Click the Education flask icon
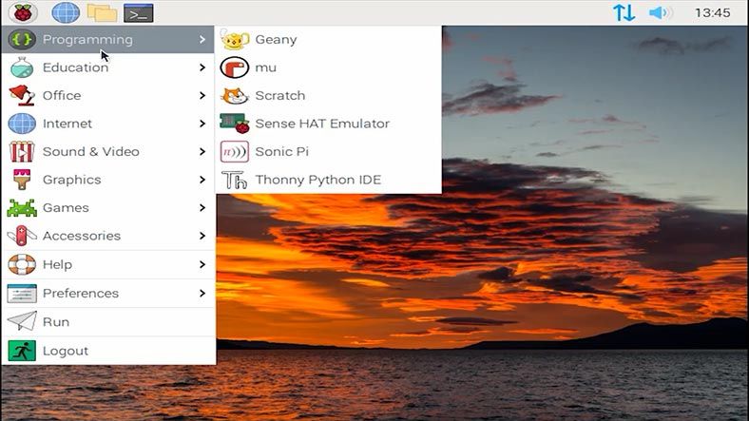749x421 pixels. (22, 67)
